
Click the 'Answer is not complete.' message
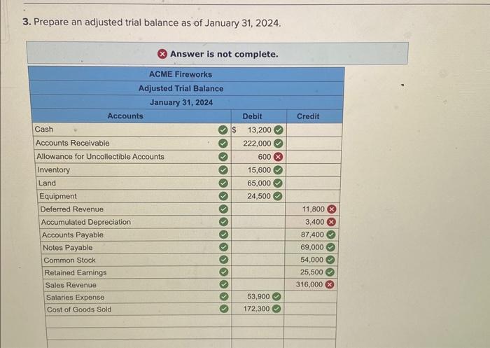point(224,54)
